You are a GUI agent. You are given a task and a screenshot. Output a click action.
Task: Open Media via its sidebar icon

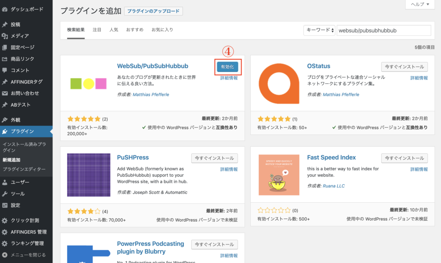pos(5,36)
